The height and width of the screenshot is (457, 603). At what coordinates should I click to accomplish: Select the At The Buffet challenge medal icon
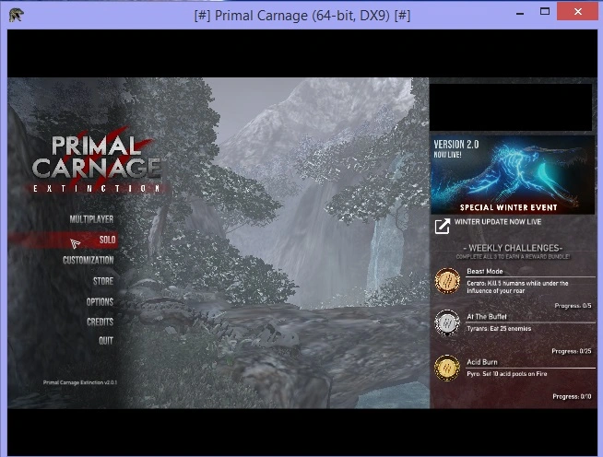447,322
